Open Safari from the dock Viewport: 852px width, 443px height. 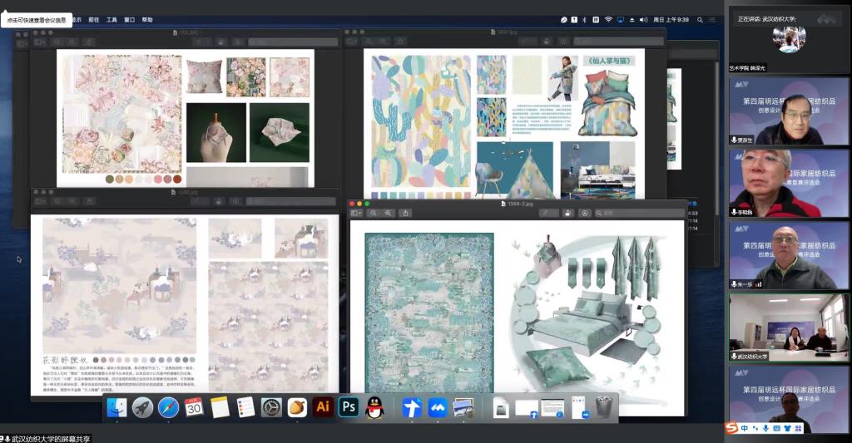click(168, 407)
